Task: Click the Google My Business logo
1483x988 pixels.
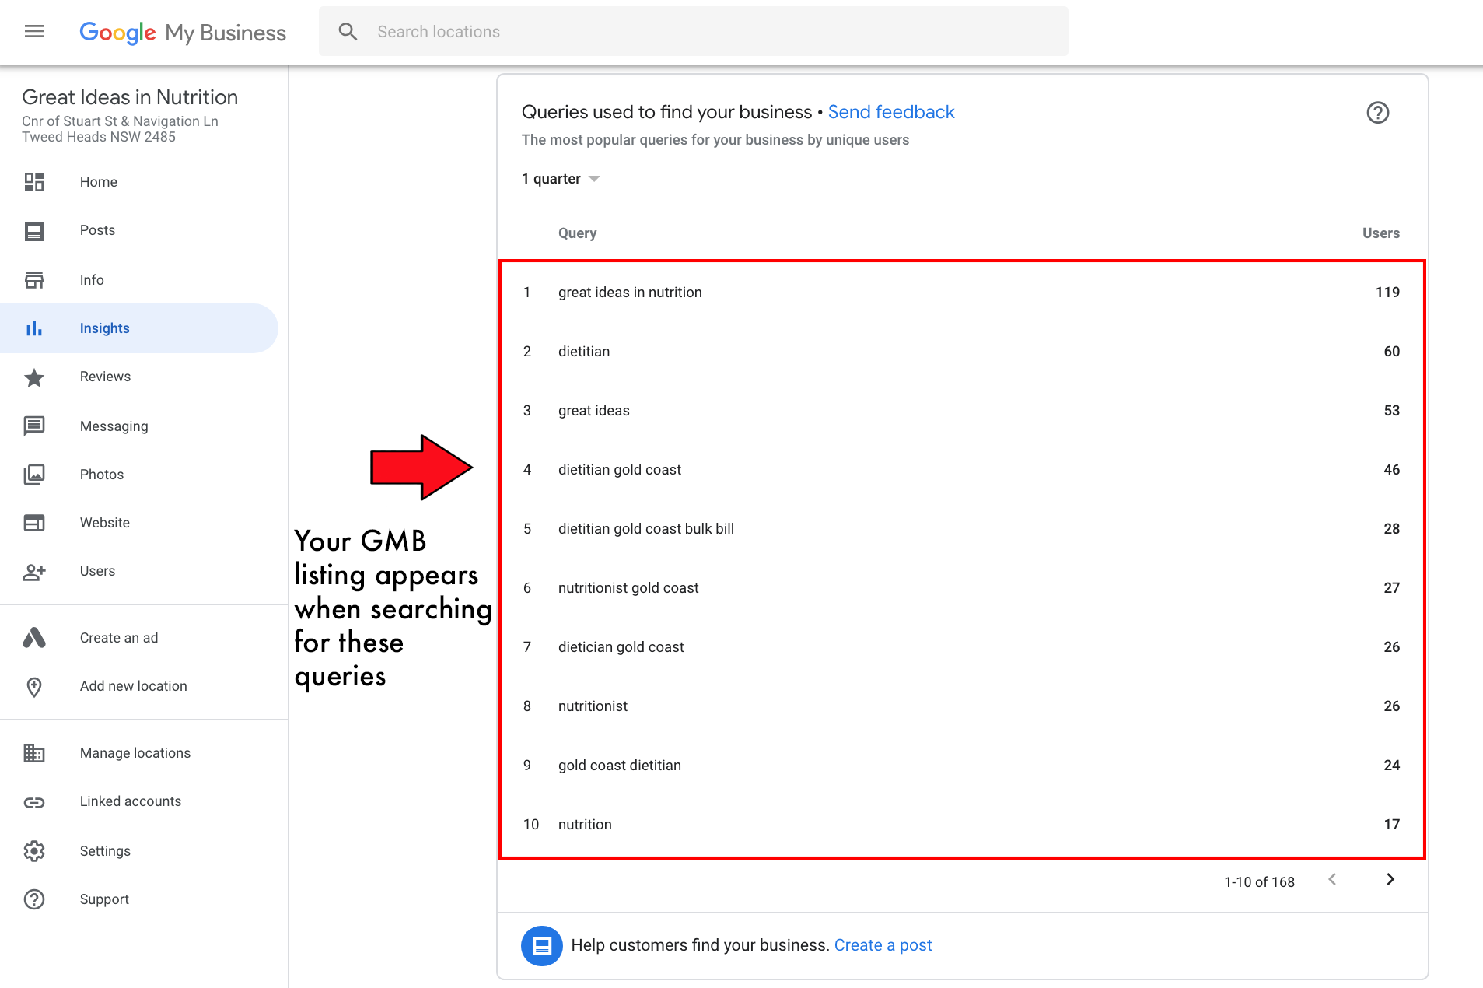Action: coord(183,33)
